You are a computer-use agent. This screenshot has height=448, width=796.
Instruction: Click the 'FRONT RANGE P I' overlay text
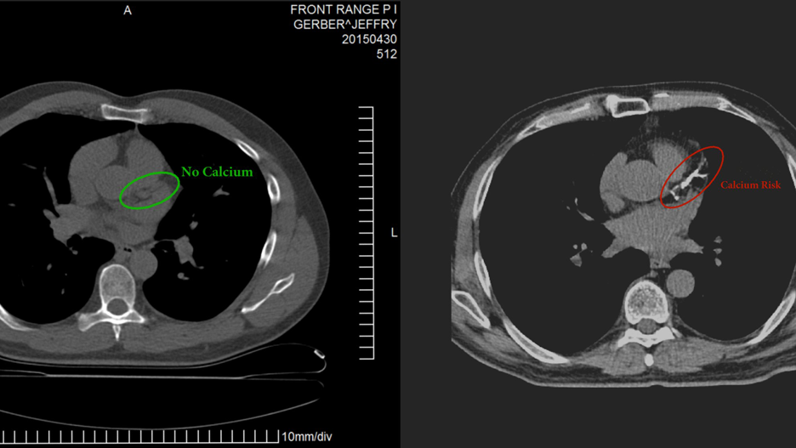tap(344, 9)
